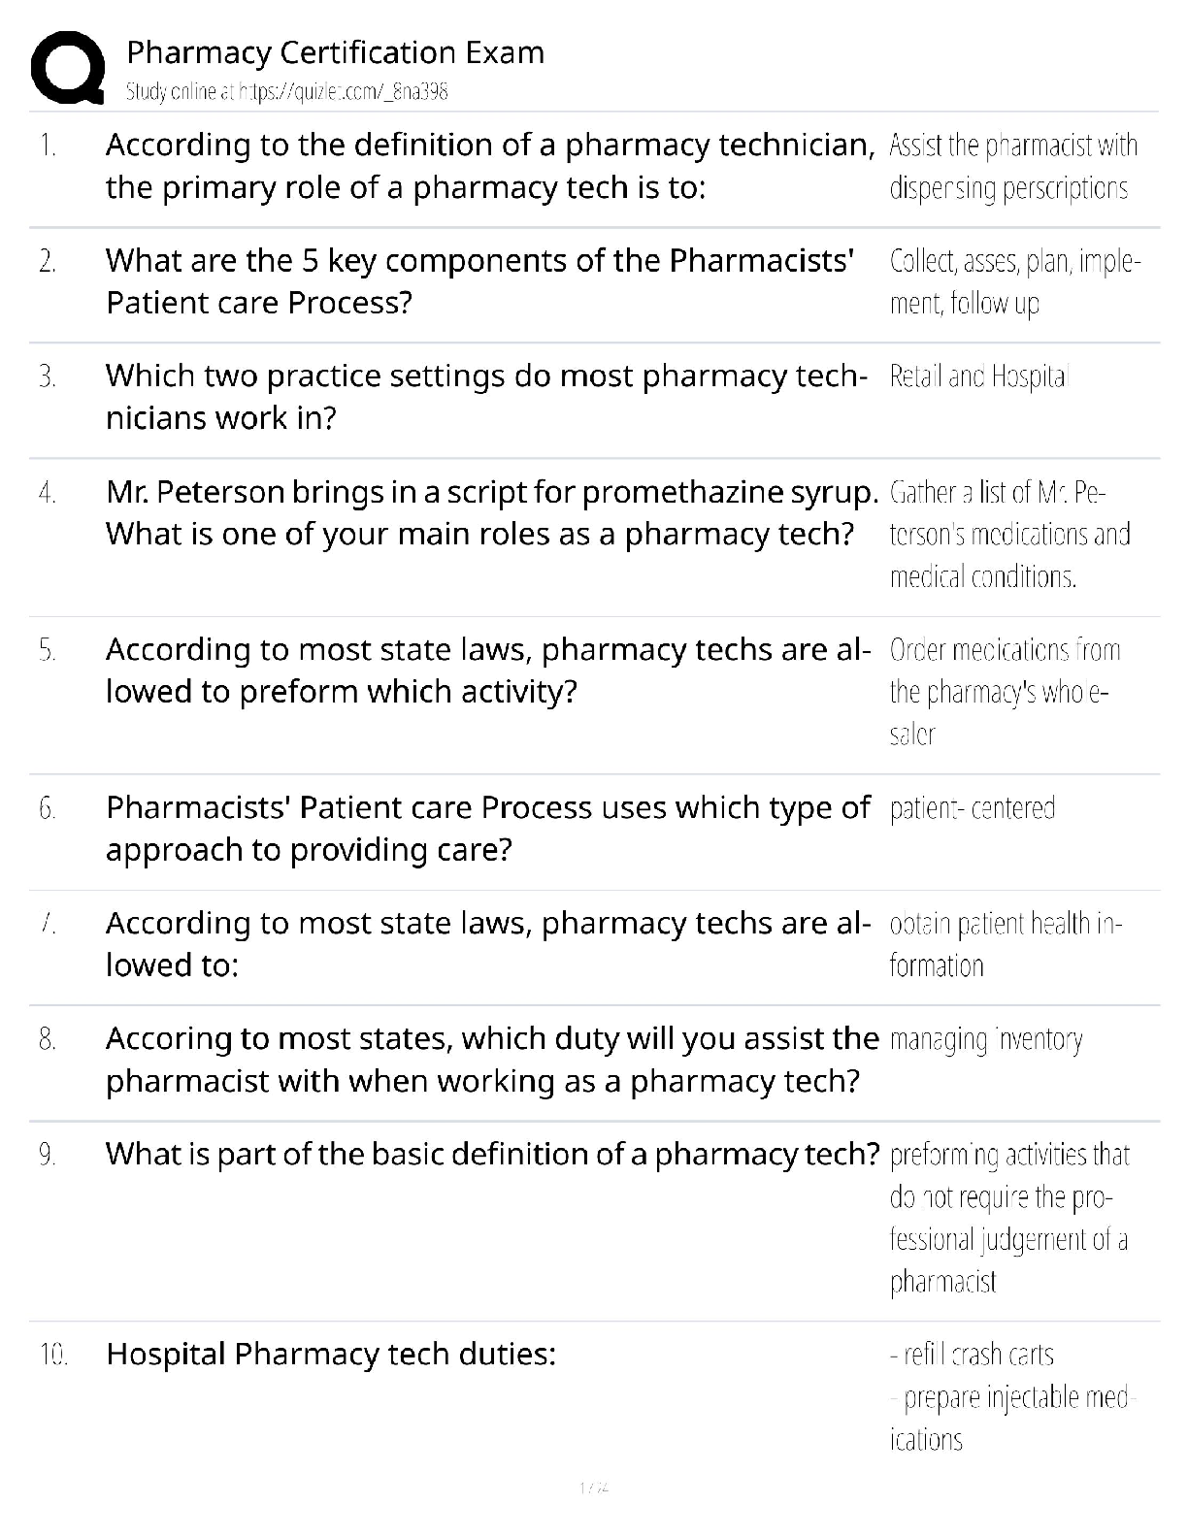Select the Mr. Peterson promethazine syrup question
The image size is (1188, 1537).
coord(491,513)
